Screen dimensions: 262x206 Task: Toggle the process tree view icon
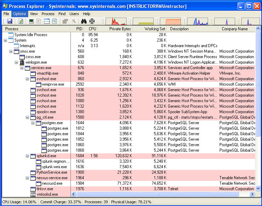tap(39, 21)
